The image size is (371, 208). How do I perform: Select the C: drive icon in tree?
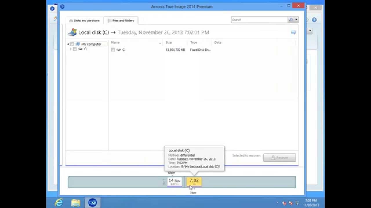tap(80, 49)
